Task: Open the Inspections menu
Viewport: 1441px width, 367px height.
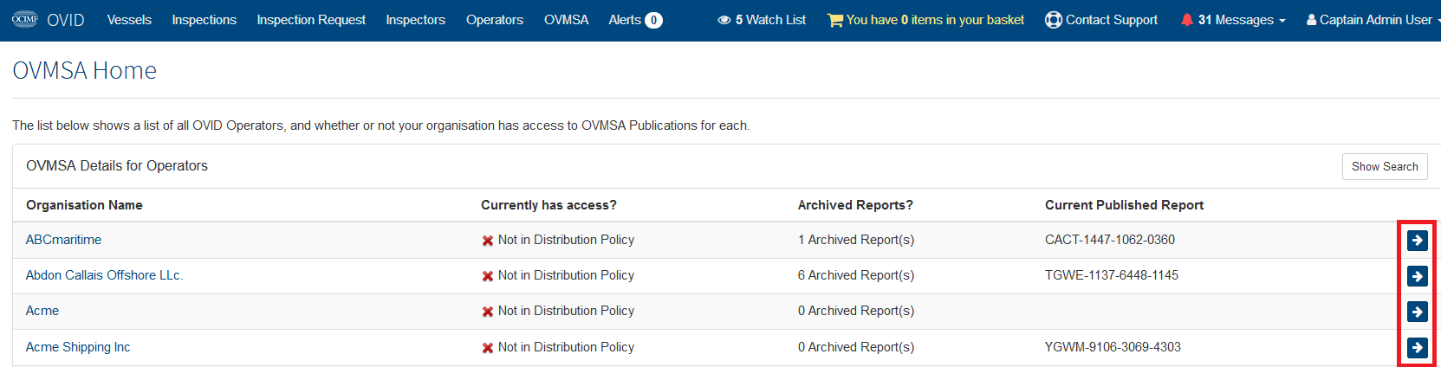Action: pos(204,19)
